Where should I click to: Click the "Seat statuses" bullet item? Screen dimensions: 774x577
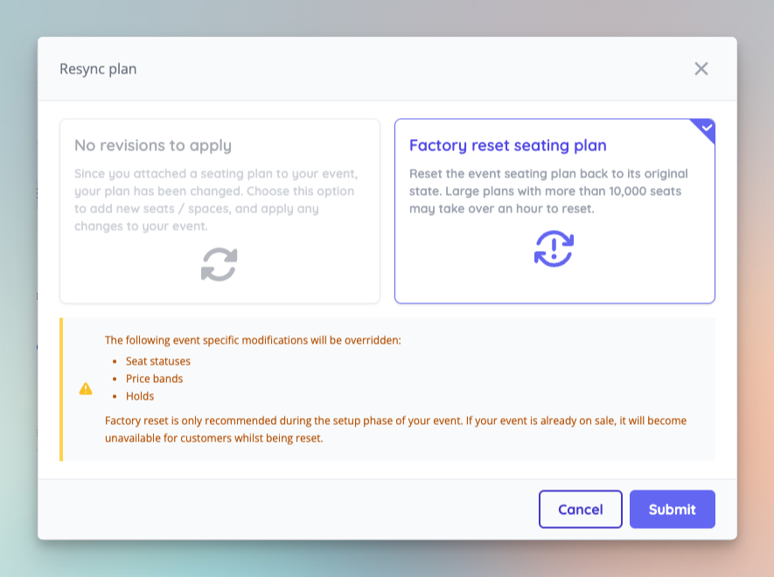156,361
